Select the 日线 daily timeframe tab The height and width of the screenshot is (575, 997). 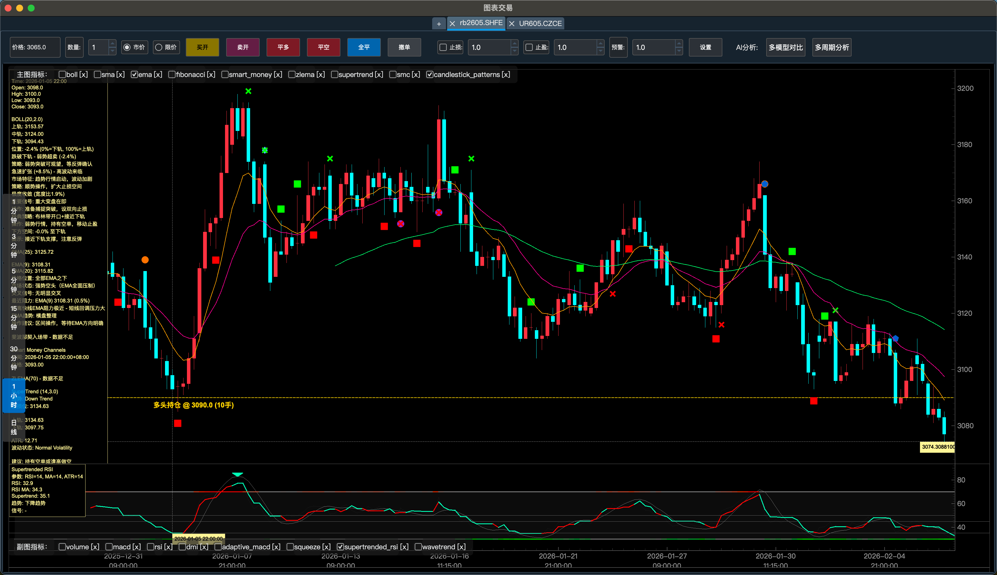click(14, 427)
